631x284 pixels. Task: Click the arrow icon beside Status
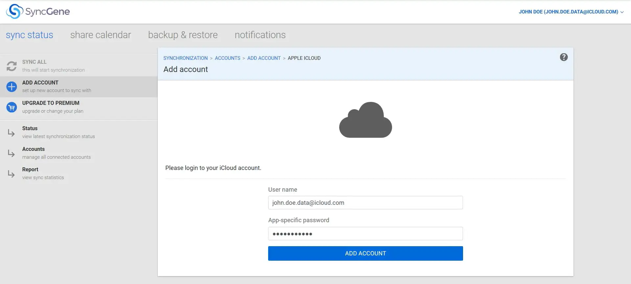12,133
